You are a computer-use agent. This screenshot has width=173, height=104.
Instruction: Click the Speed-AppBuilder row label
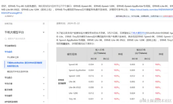[x=77, y=70]
